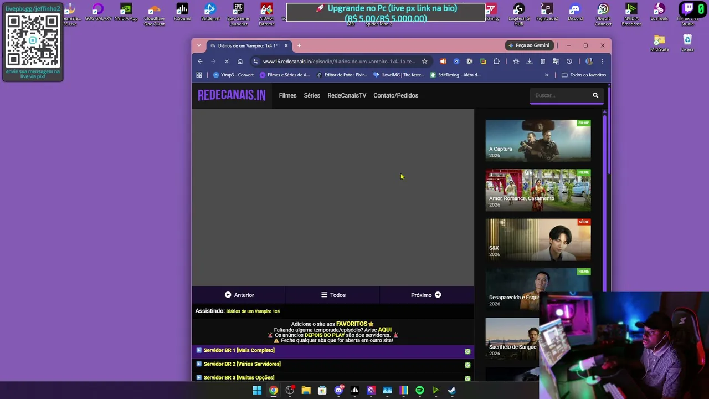Go to the Anterior episode

coord(239,295)
